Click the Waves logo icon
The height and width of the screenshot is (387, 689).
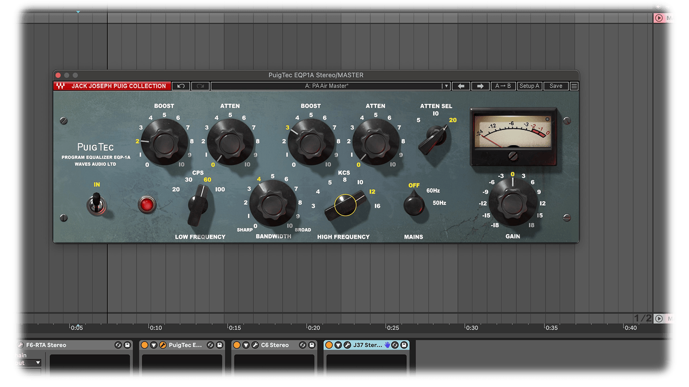pos(61,86)
